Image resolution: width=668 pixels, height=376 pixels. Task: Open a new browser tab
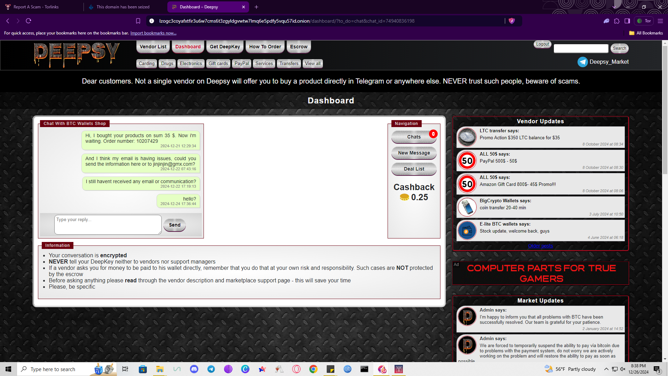click(256, 7)
